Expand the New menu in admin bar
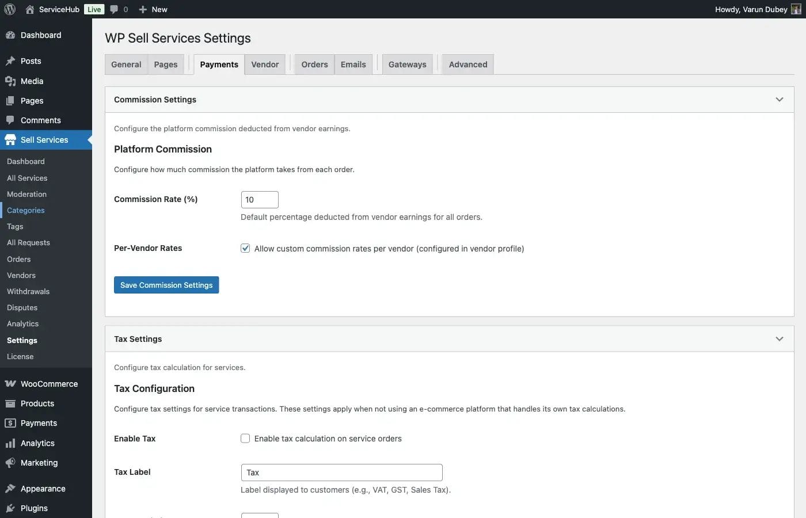Viewport: 806px width, 518px height. click(x=153, y=9)
